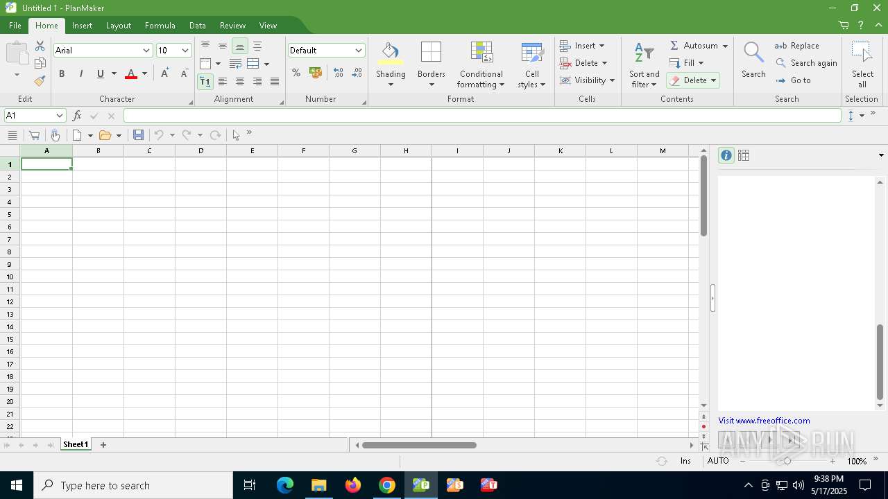Expand the Shading dropdown arrow
Image resolution: width=888 pixels, height=499 pixels.
click(x=391, y=85)
